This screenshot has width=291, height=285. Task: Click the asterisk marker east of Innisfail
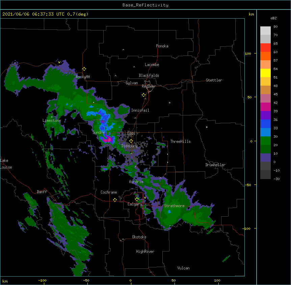(x=169, y=103)
